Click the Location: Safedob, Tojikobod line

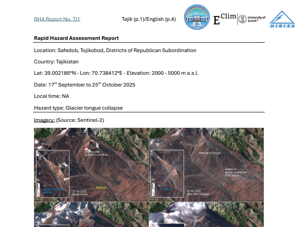115,50
